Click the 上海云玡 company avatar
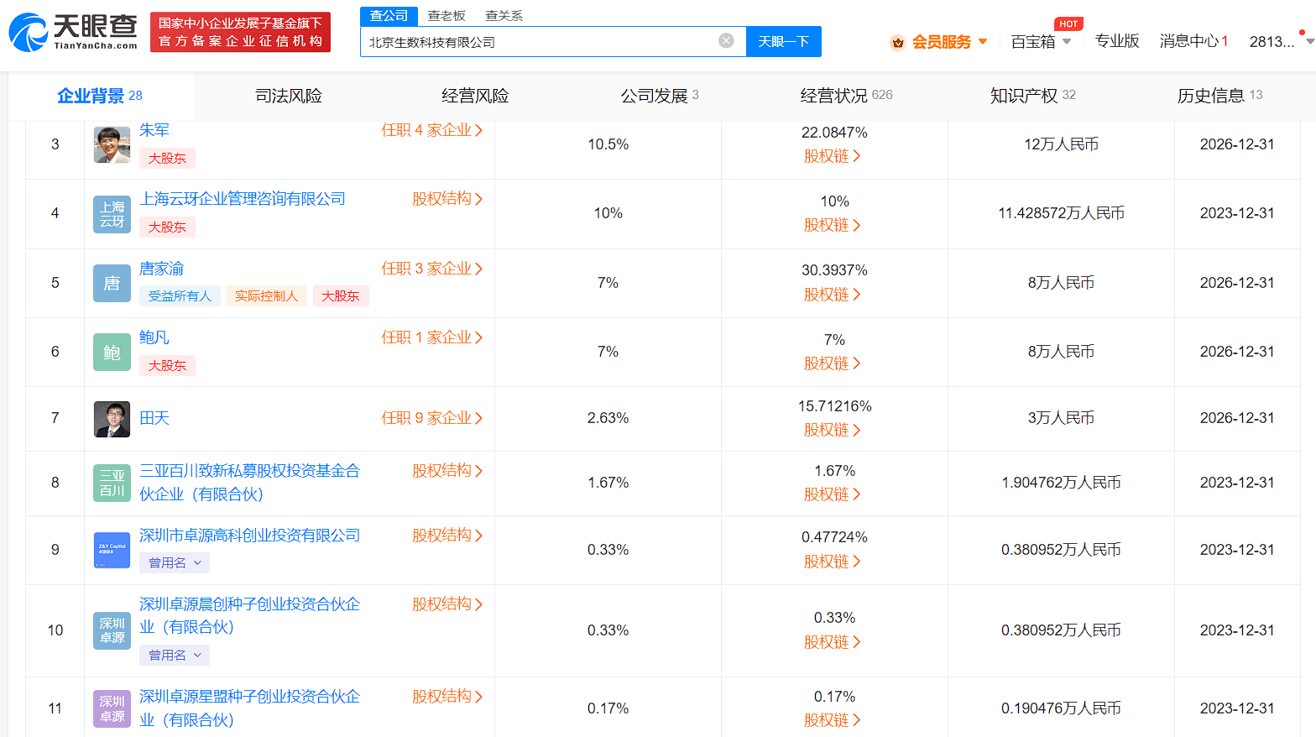The height and width of the screenshot is (737, 1316). click(112, 214)
